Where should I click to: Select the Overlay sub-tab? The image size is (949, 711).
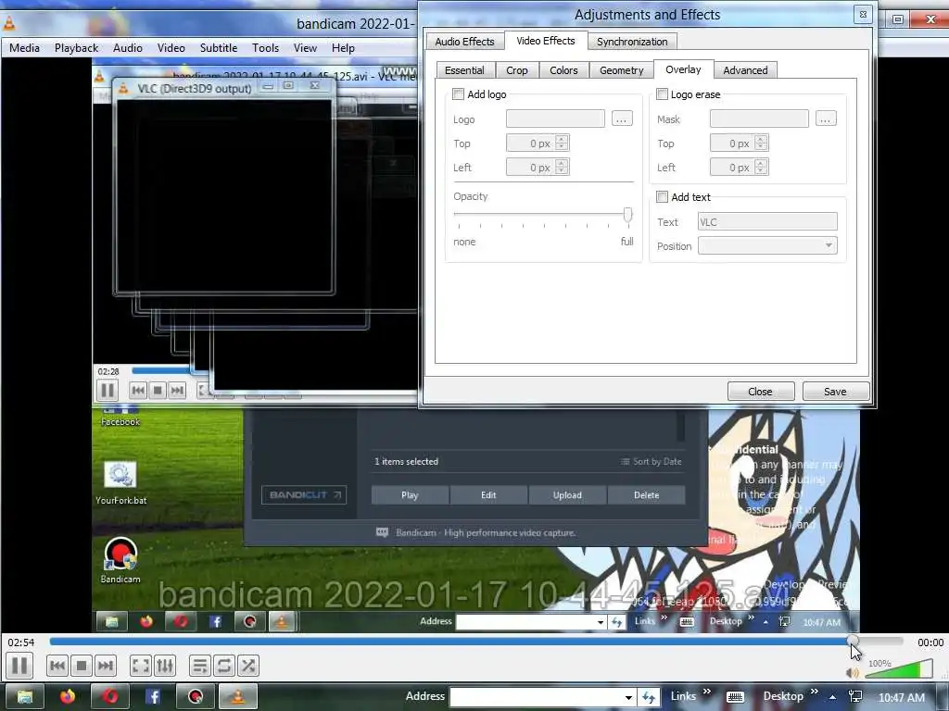tap(683, 69)
